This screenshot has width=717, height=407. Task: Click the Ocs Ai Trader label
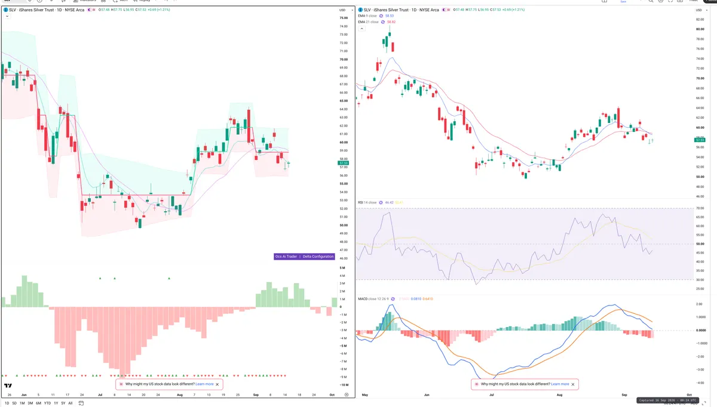(286, 256)
